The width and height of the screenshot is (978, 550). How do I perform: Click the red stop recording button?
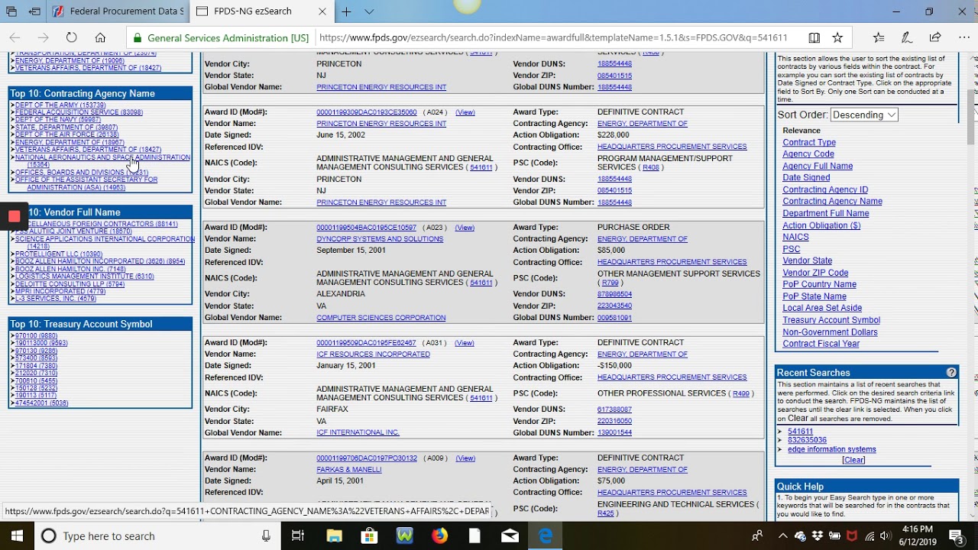pos(14,216)
